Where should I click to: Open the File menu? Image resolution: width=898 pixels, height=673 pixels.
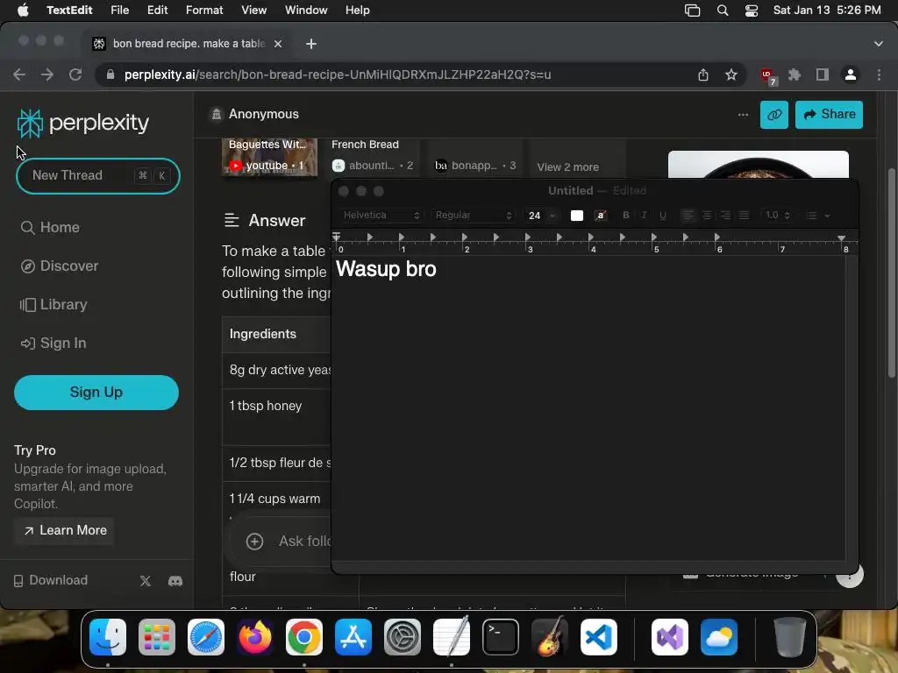[119, 11]
